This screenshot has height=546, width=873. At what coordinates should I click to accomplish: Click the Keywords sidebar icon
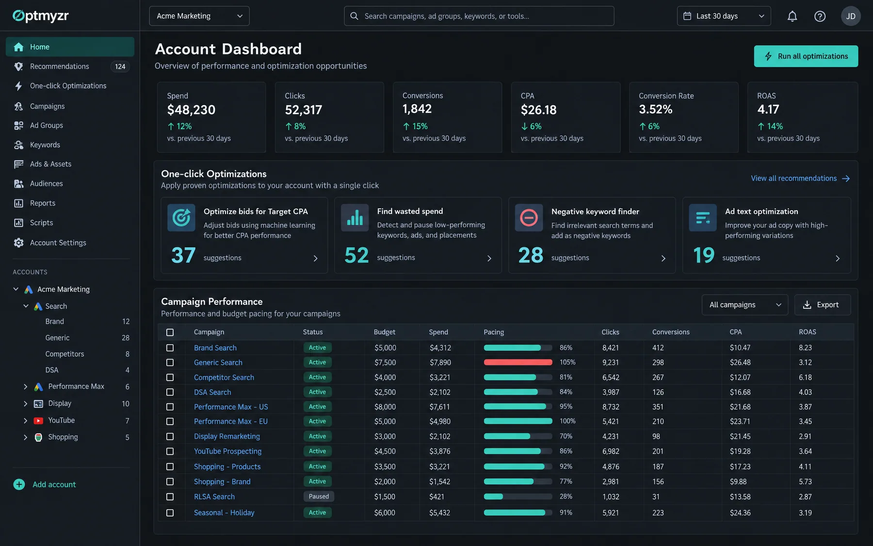[x=19, y=145]
